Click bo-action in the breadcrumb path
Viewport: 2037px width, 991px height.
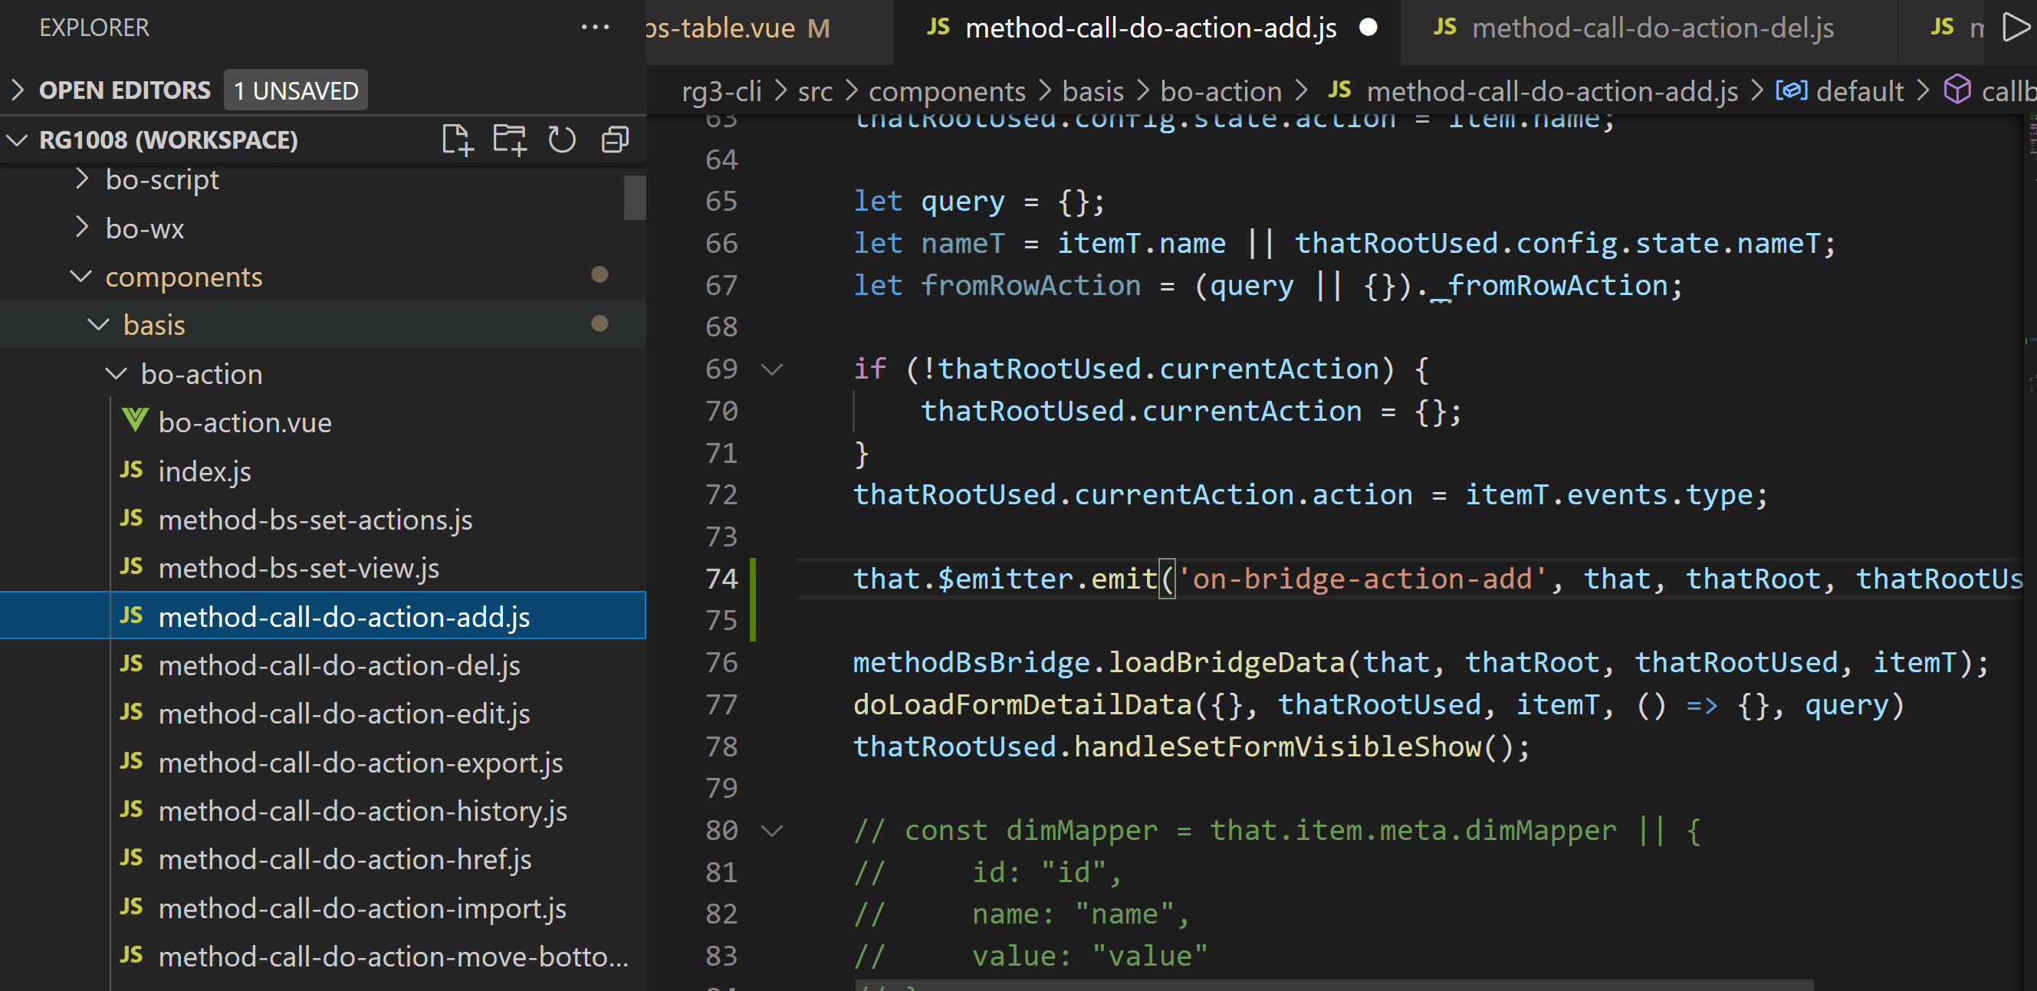1221,92
